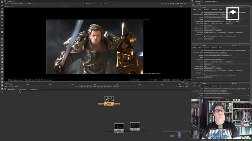Click the orange current frame field
The image size is (252, 141).
point(95,87)
